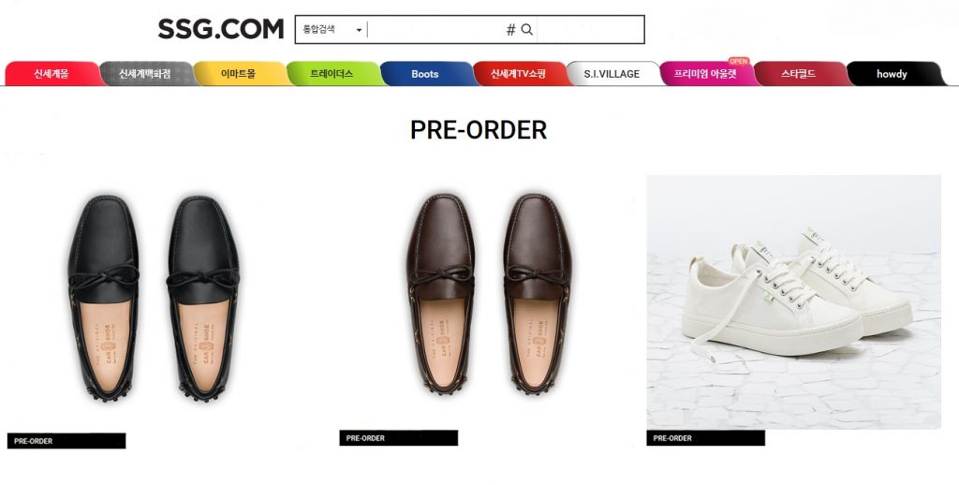959x485 pixels.
Task: Expand the 통합검색 search category dropdown
Action: (x=332, y=30)
